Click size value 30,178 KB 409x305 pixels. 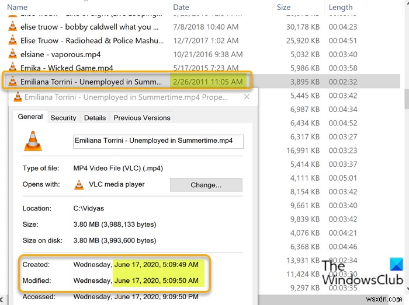tap(303, 27)
